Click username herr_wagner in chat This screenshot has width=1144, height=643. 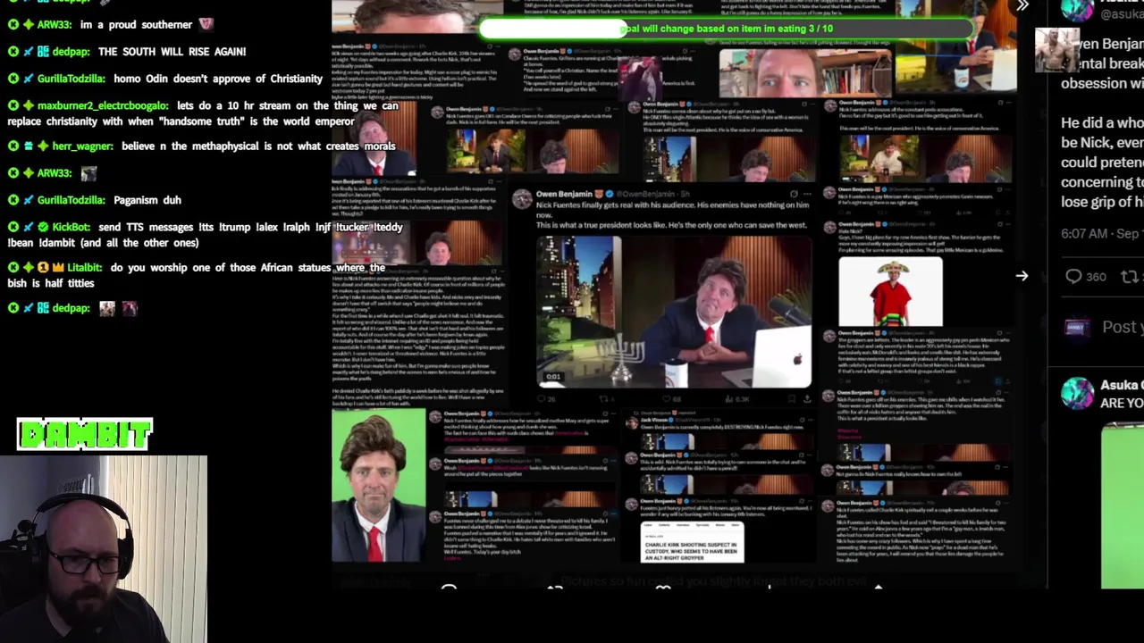click(x=82, y=146)
